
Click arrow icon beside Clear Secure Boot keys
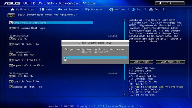coord(11,23)
